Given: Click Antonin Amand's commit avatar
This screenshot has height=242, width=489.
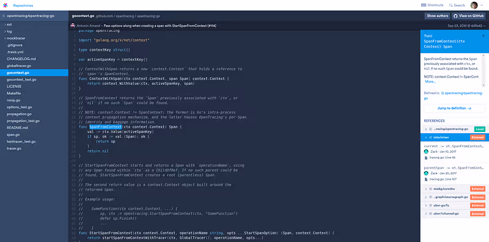Looking at the screenshot, I should [73, 26].
